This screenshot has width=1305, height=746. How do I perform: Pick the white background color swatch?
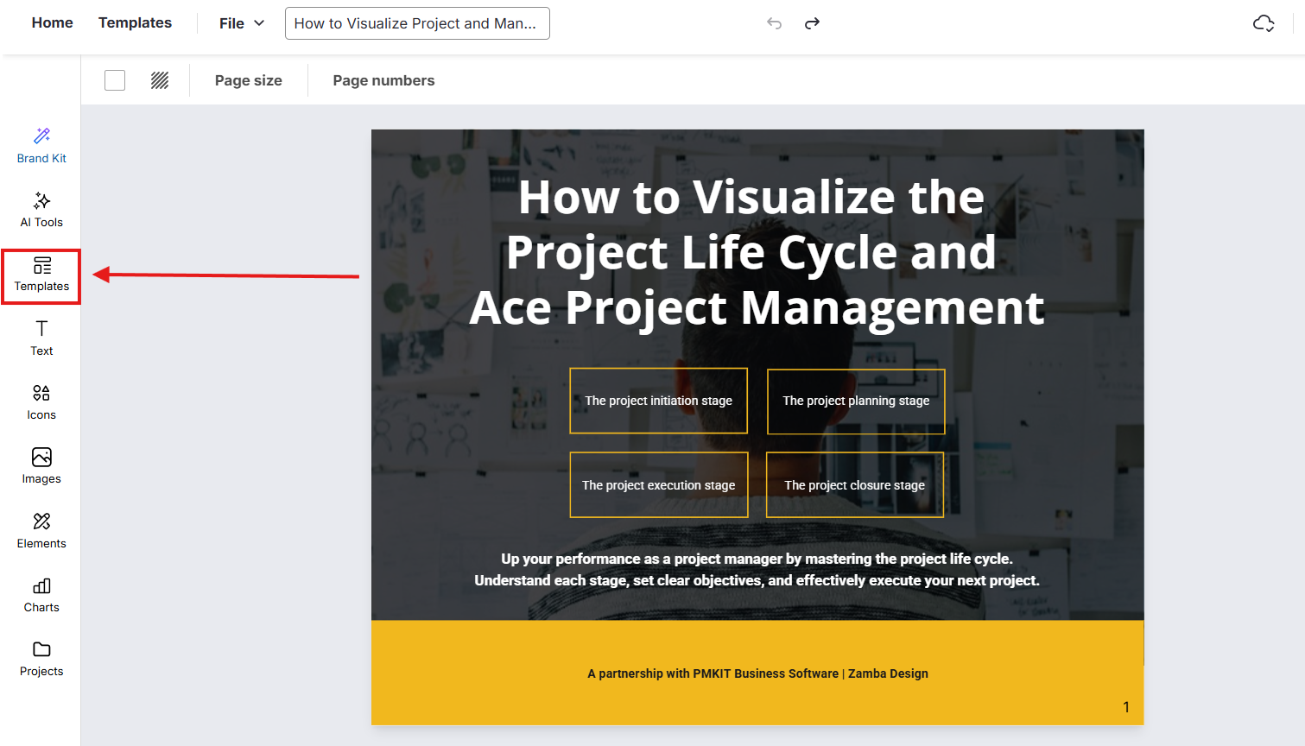(x=115, y=80)
